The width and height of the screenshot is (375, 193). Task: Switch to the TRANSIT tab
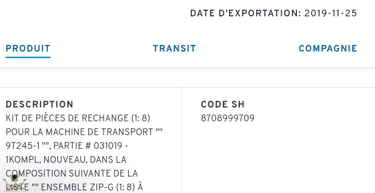pyautogui.click(x=174, y=49)
